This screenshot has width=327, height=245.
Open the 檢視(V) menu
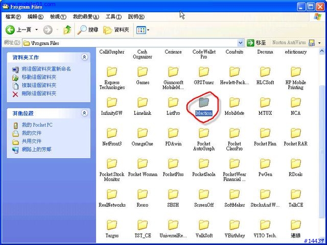point(58,17)
